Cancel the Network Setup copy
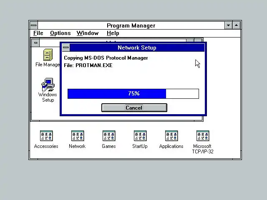267x200 pixels. (134, 107)
